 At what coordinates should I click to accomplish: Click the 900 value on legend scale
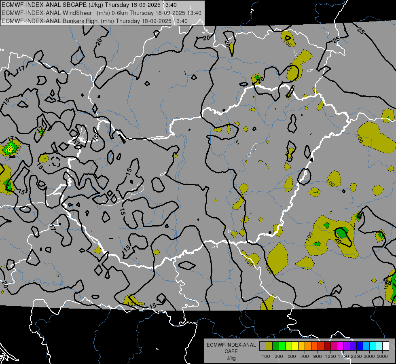[x=318, y=356]
